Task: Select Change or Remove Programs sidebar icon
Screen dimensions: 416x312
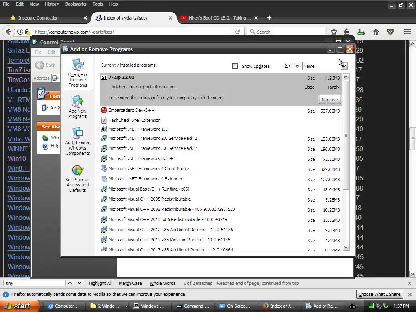Action: pos(78,73)
